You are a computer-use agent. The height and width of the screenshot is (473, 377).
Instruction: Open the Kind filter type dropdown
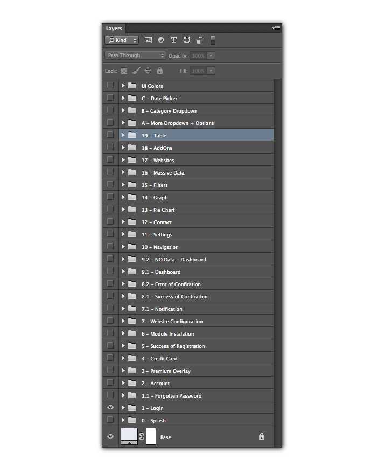(122, 40)
